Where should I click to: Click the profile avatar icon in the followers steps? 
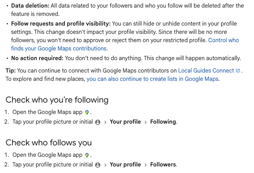[x=98, y=165]
